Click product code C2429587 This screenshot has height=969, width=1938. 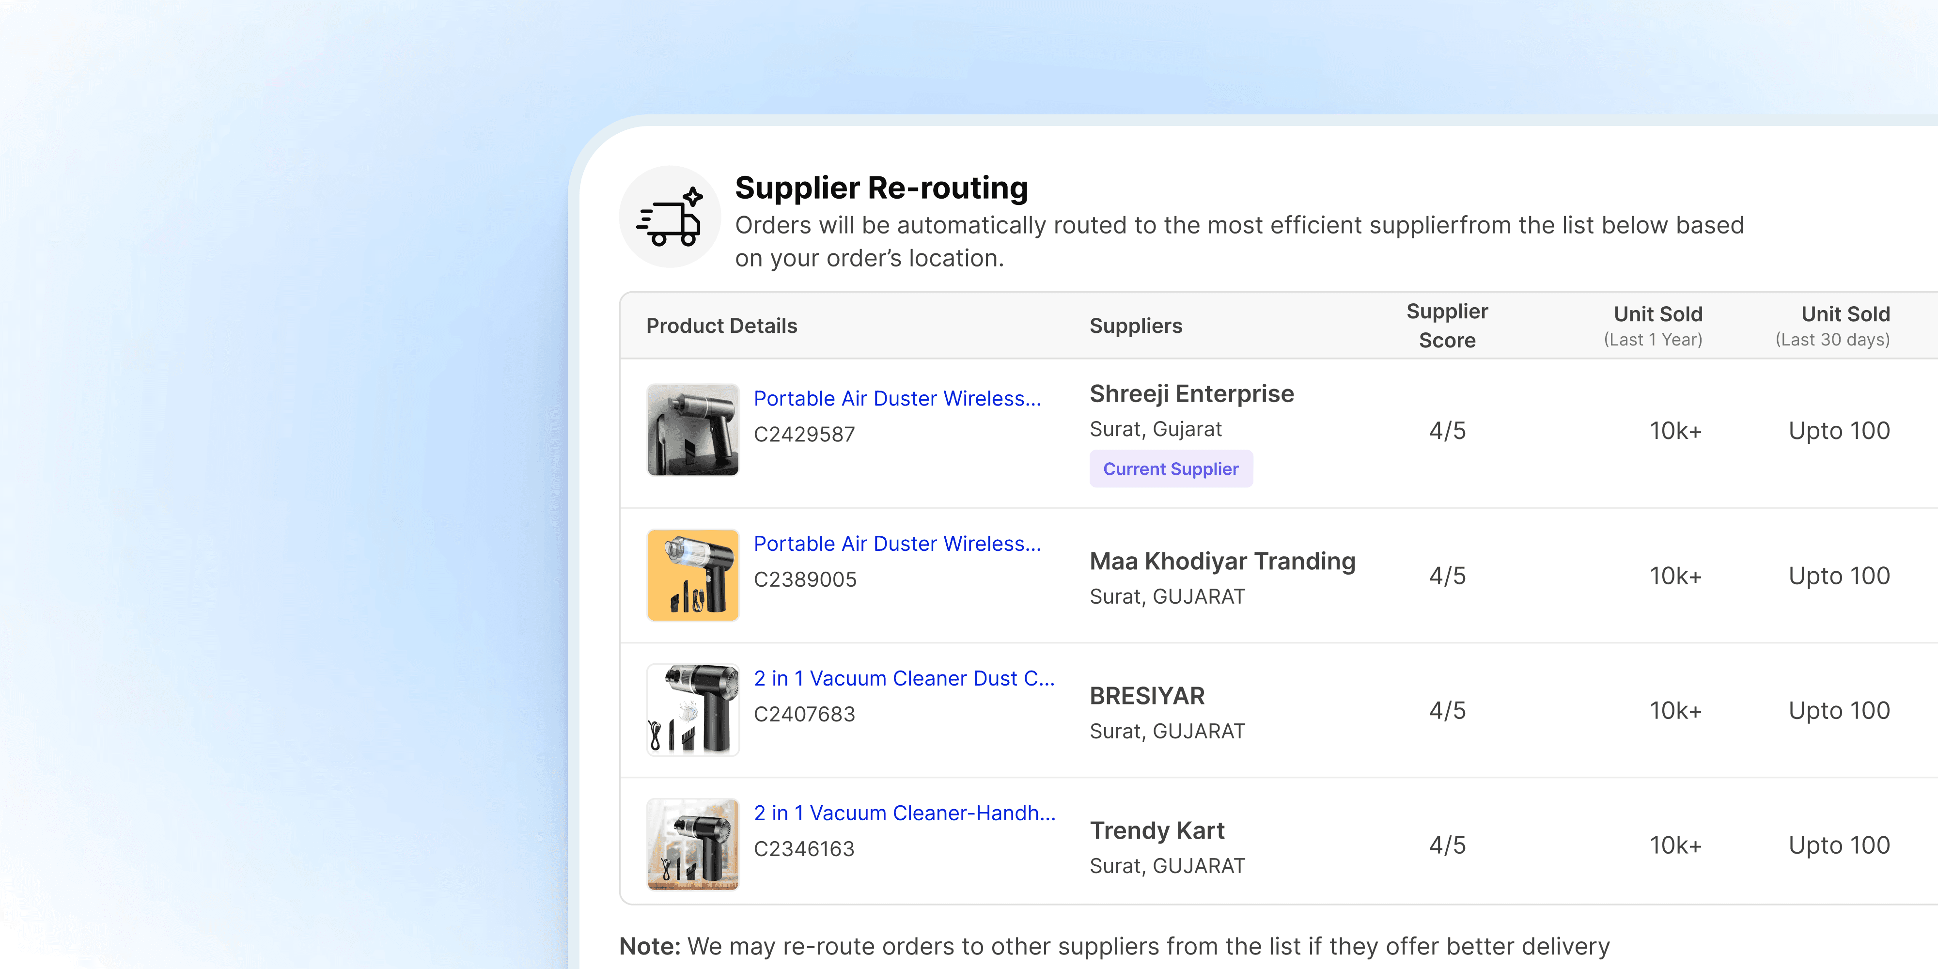tap(804, 434)
